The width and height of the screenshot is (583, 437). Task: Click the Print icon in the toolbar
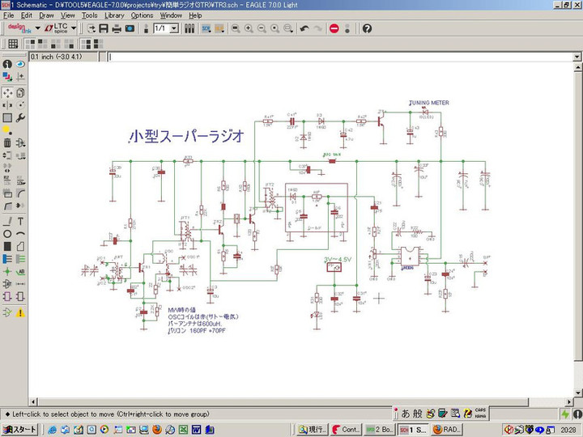click(x=117, y=28)
